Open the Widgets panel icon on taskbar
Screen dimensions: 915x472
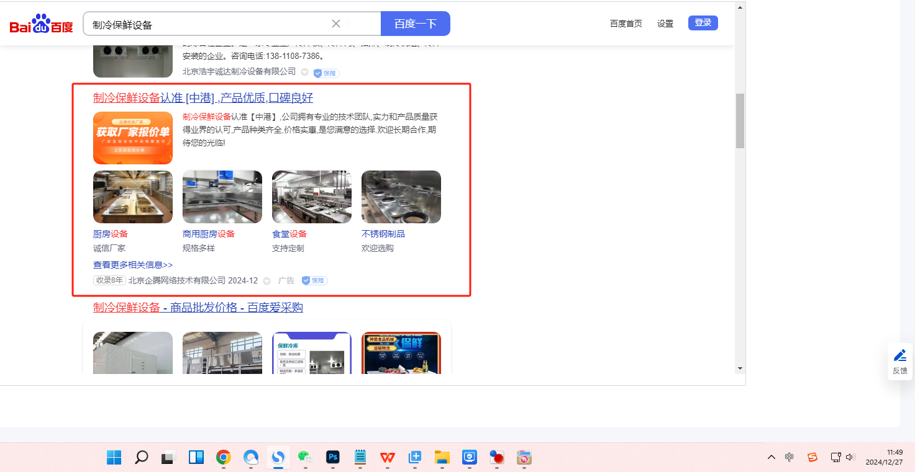tap(196, 458)
